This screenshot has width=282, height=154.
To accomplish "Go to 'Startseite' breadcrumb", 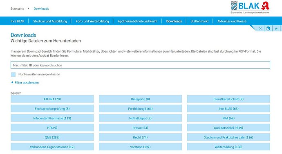I will 17,9.
